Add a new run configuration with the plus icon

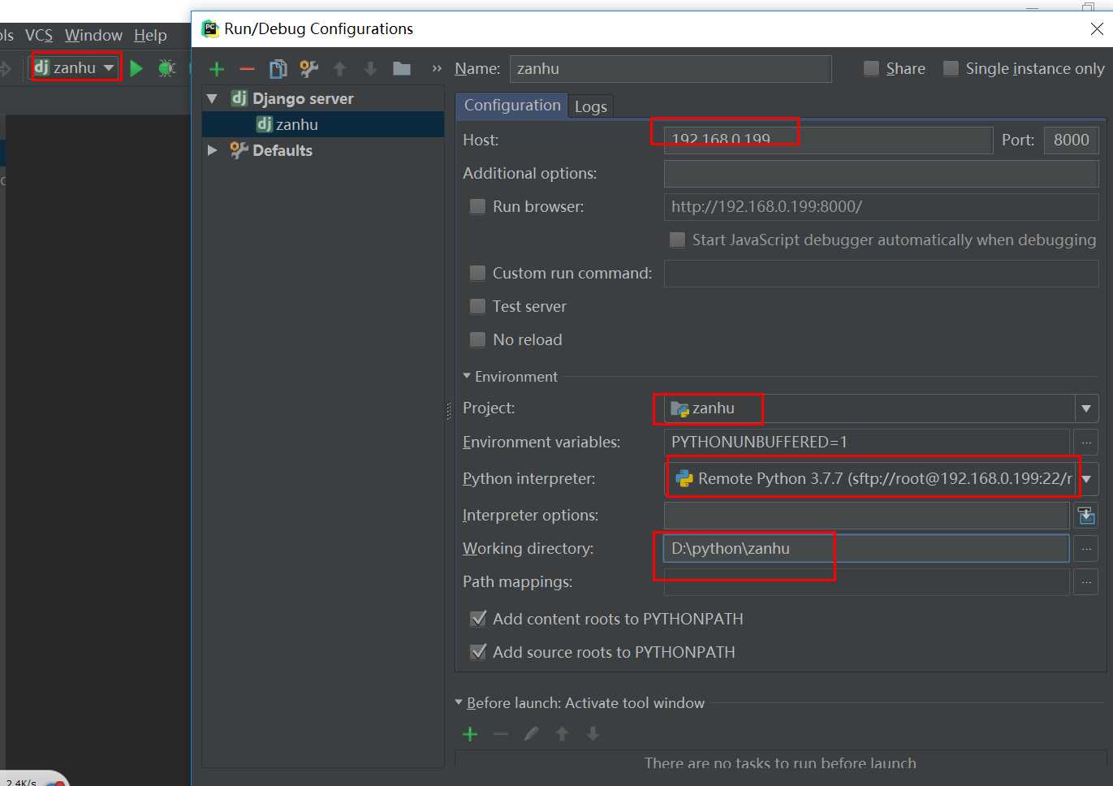[217, 69]
